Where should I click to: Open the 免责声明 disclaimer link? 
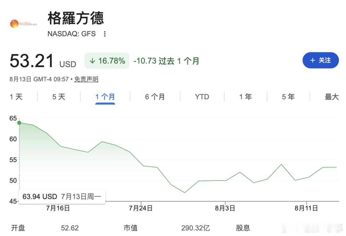pos(86,79)
